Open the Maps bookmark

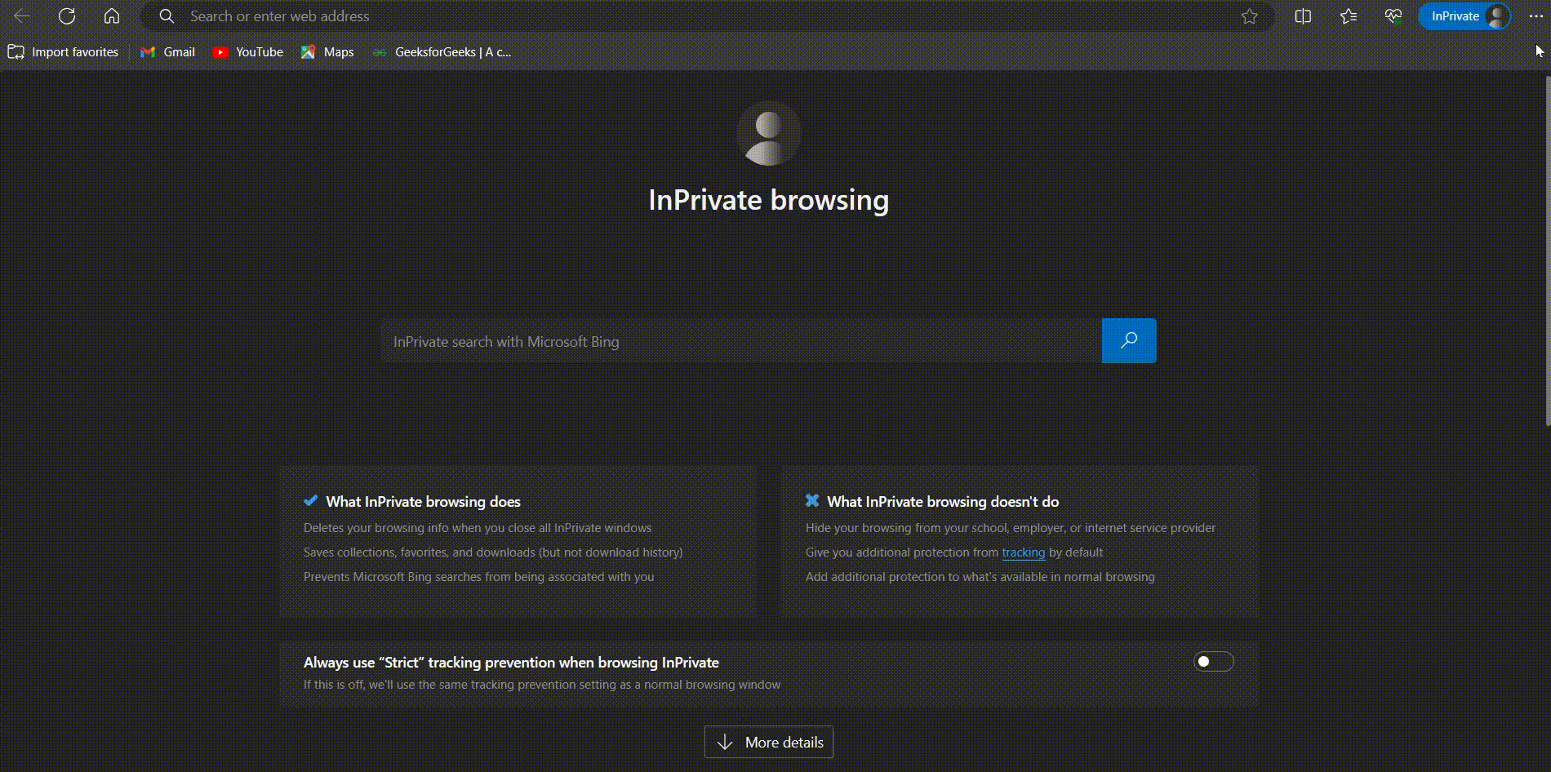tap(327, 52)
